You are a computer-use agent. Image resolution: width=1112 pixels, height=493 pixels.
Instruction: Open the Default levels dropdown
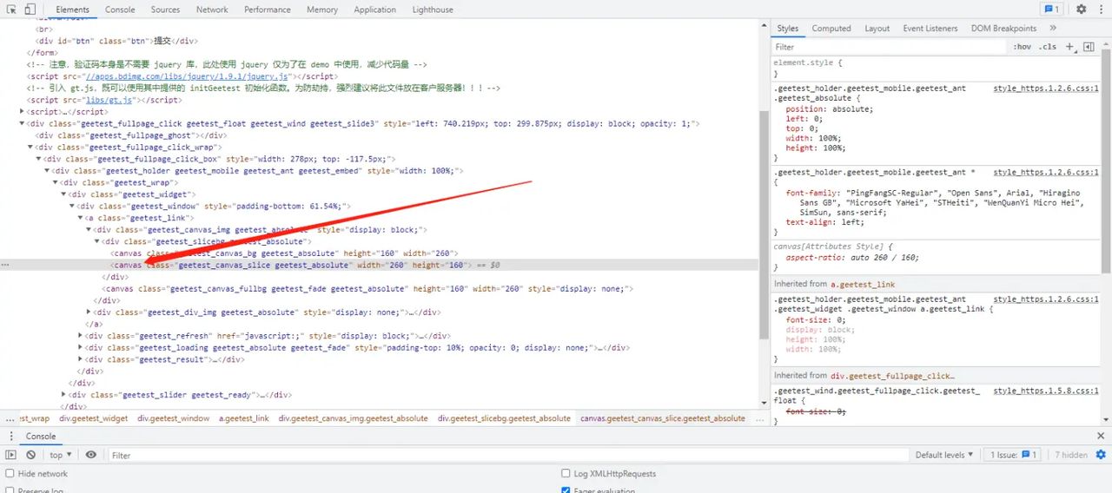(x=945, y=455)
